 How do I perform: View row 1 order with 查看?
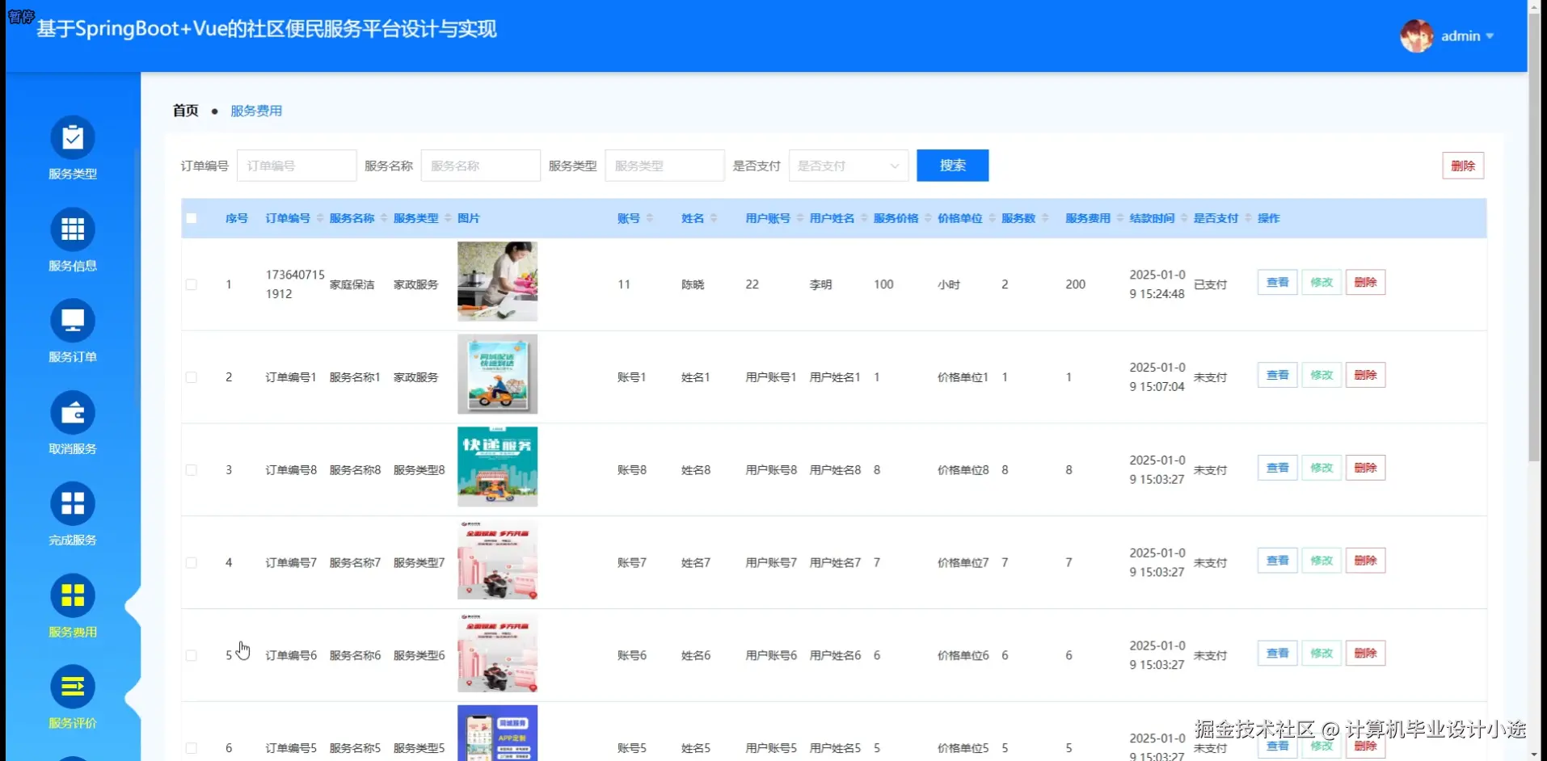(1278, 282)
